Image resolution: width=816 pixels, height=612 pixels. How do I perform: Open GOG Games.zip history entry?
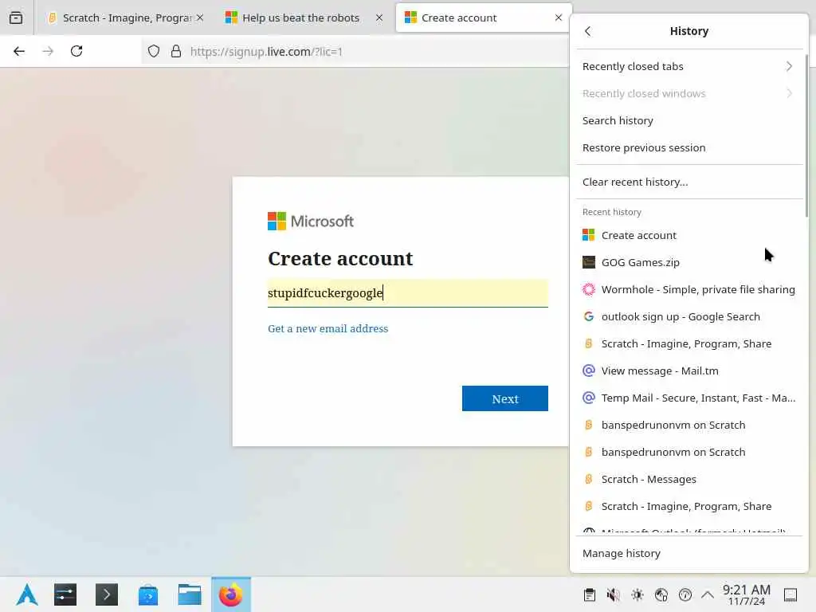(x=688, y=262)
